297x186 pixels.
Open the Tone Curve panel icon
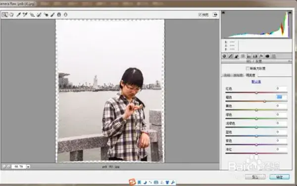pos(230,56)
